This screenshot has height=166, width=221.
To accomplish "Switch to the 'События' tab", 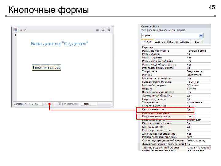I will click(x=172, y=42).
